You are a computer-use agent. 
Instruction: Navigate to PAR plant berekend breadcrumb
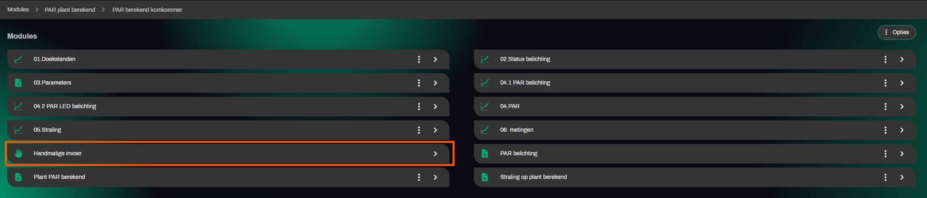pos(70,10)
